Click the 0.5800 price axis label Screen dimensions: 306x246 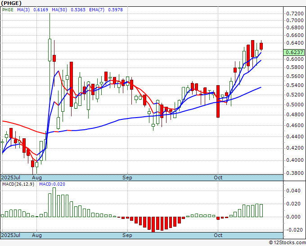coord(295,68)
